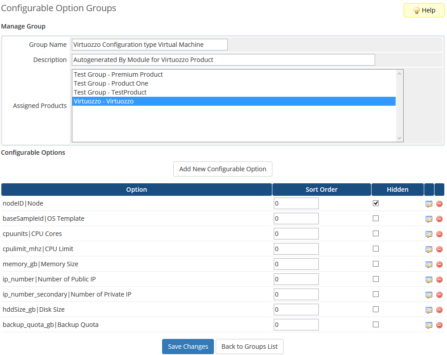Click into the Description field

[x=223, y=60]
